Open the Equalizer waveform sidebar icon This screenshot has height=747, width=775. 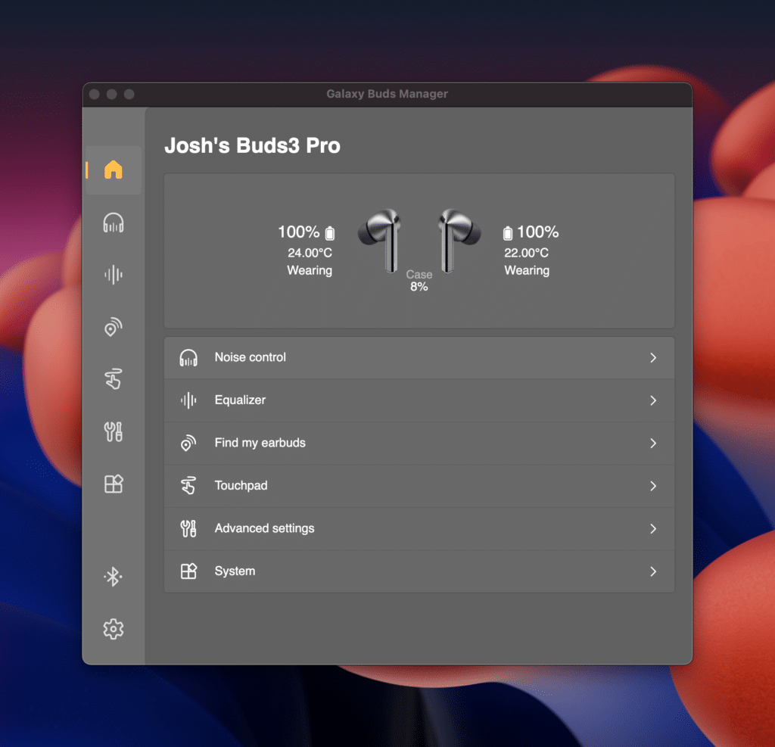point(114,275)
